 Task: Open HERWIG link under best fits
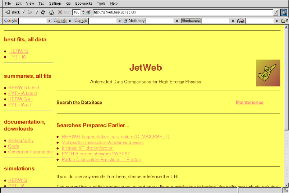coord(19,51)
